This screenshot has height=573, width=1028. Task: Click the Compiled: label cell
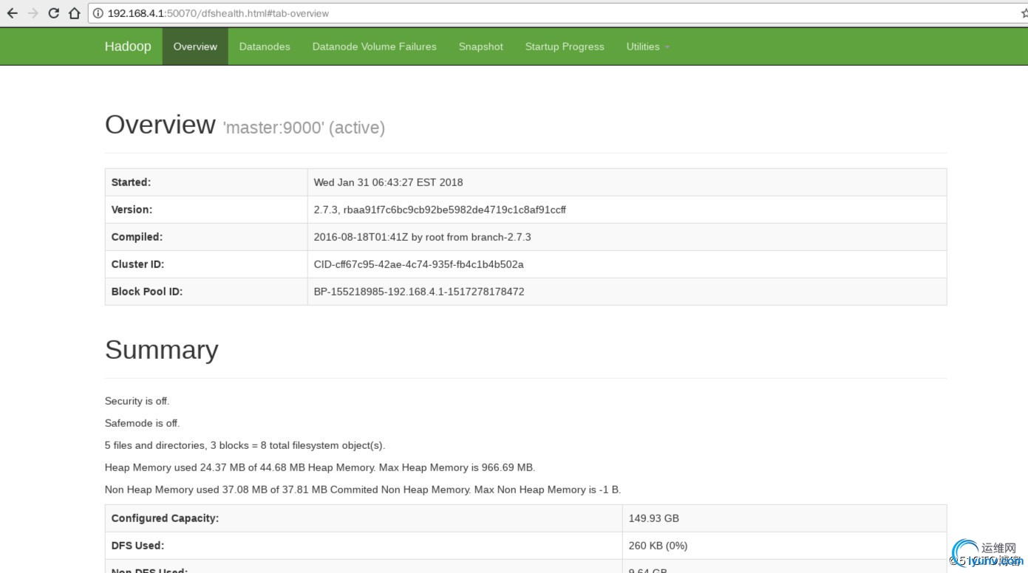click(206, 237)
